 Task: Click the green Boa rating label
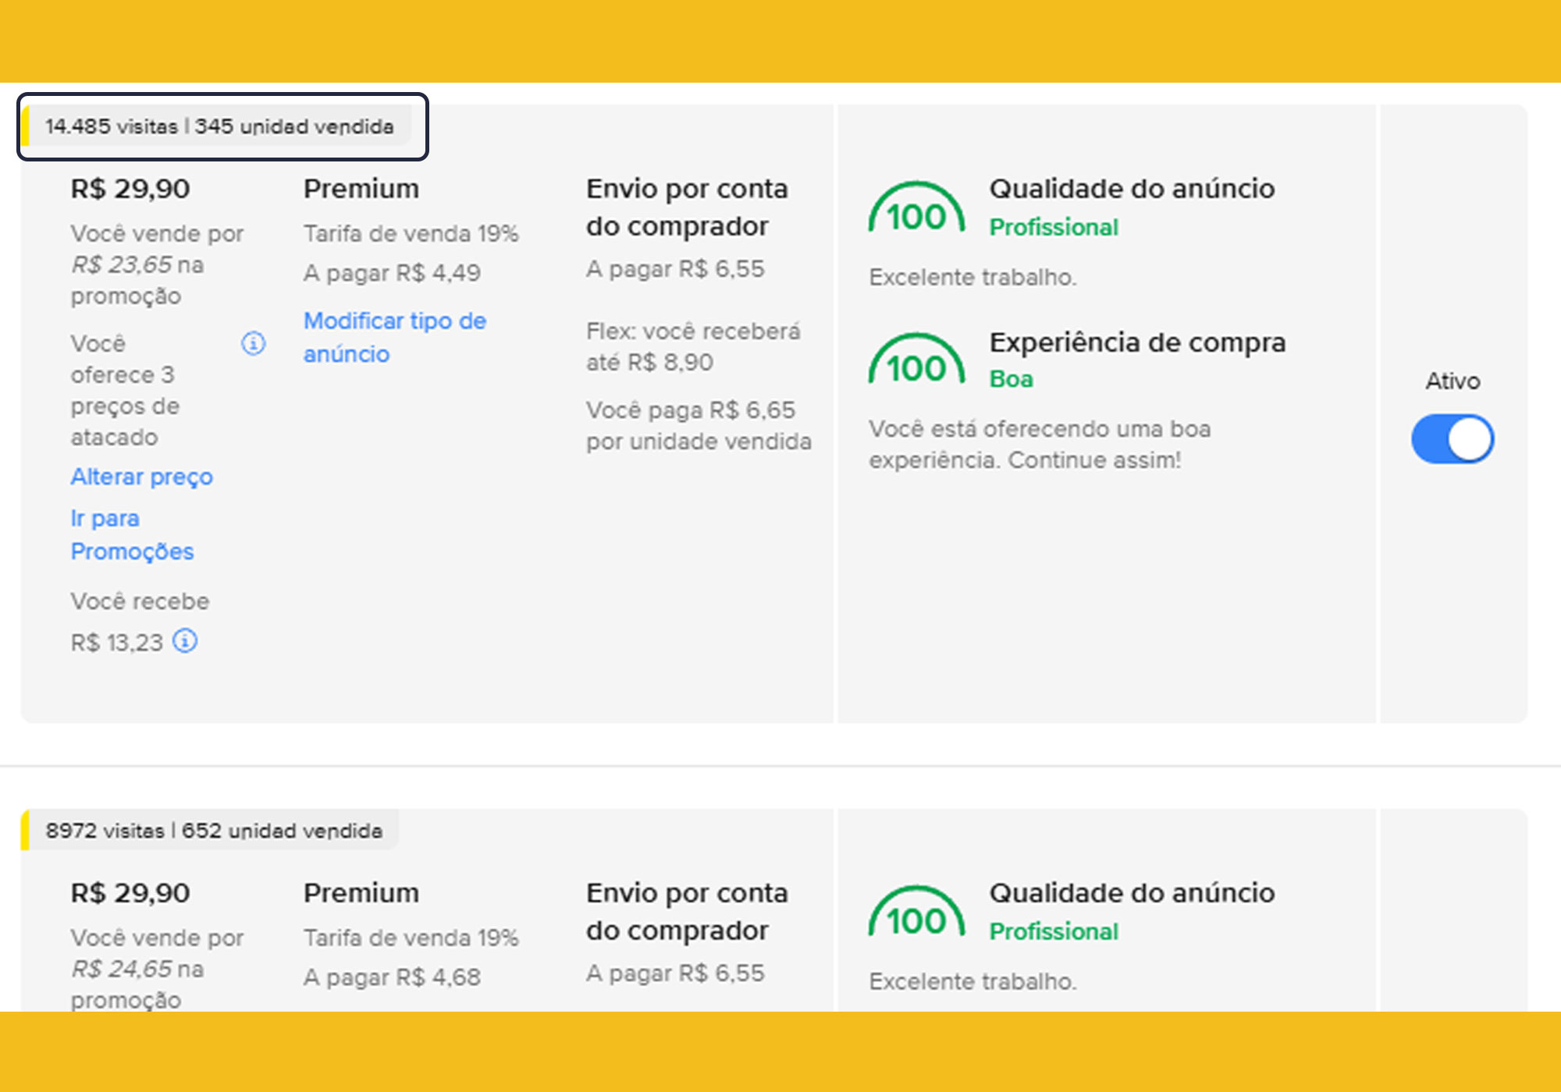tap(1011, 379)
